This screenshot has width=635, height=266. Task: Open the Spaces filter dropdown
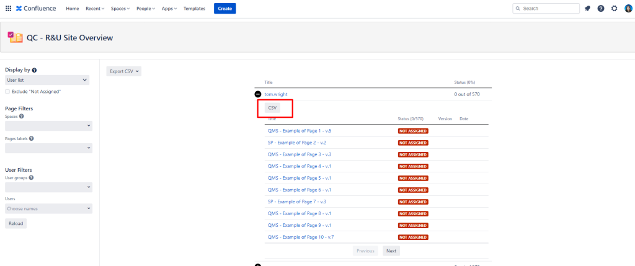coord(48,126)
